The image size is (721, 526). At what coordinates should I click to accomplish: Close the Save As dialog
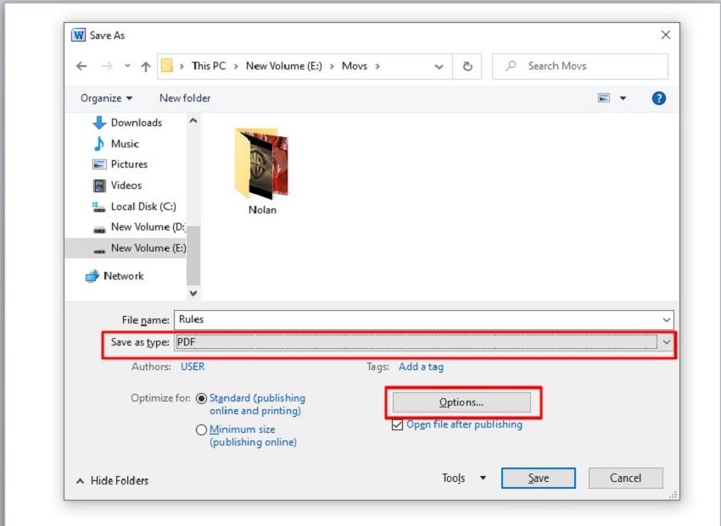(x=665, y=36)
